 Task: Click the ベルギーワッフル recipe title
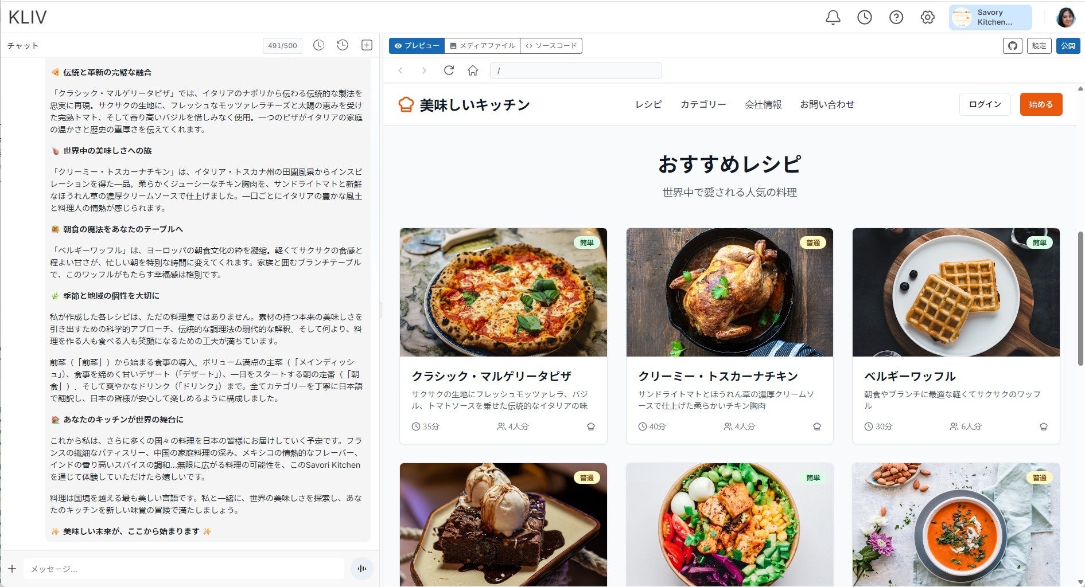pyautogui.click(x=910, y=376)
